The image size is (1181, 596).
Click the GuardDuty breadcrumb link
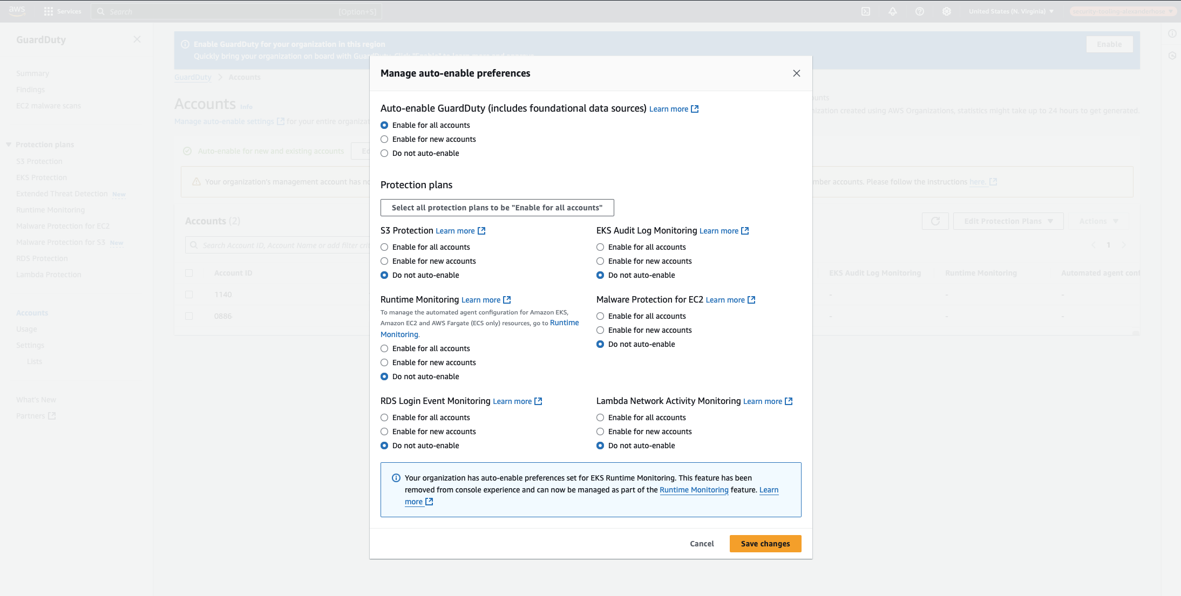tap(193, 77)
